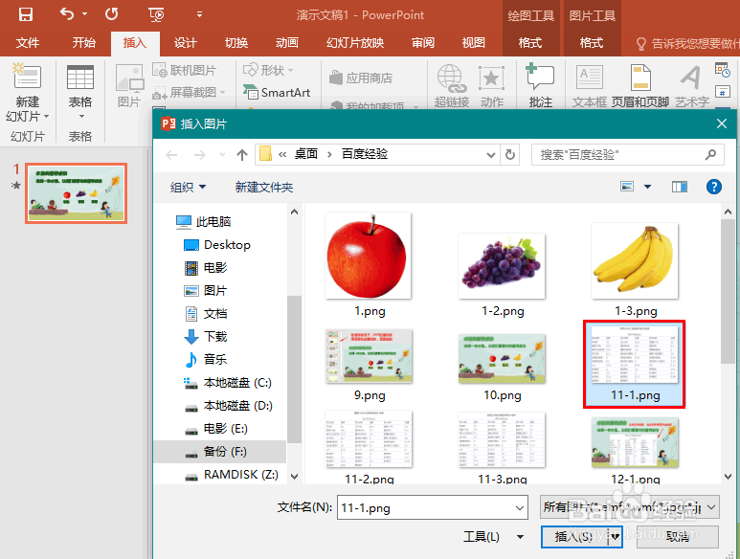The height and width of the screenshot is (559, 740).
Task: Switch to the 切换 ribbon tab
Action: click(236, 43)
